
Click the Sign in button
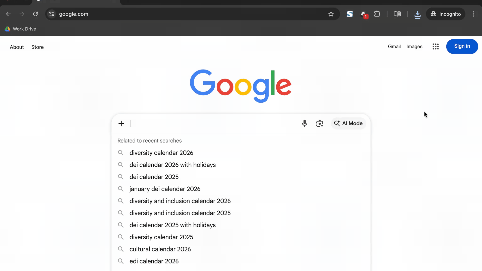[462, 46]
